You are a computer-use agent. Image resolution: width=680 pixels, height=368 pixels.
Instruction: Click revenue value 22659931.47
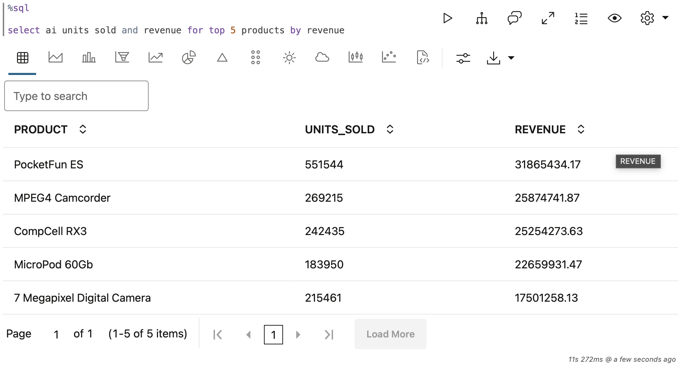[x=548, y=265]
